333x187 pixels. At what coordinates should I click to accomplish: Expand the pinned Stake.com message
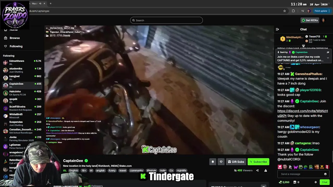[x=328, y=58]
